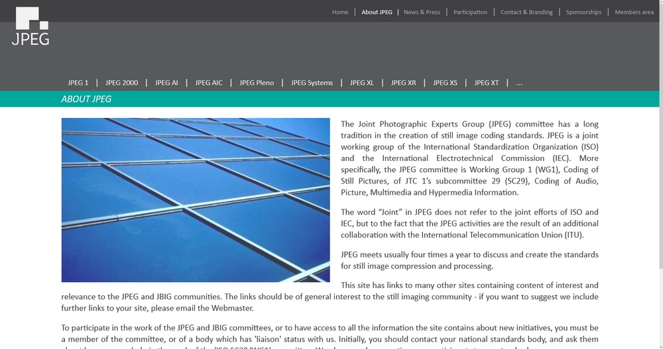Open the JPEG XR tab
The height and width of the screenshot is (349, 663).
(403, 83)
